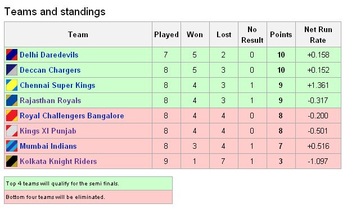This screenshot has width=347, height=213.
Task: Visit the Rajasthan Royals team page
Action: point(51,100)
